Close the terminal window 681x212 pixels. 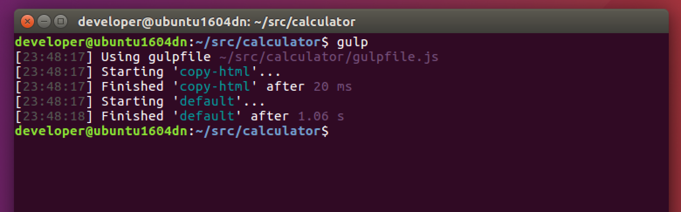[28, 21]
